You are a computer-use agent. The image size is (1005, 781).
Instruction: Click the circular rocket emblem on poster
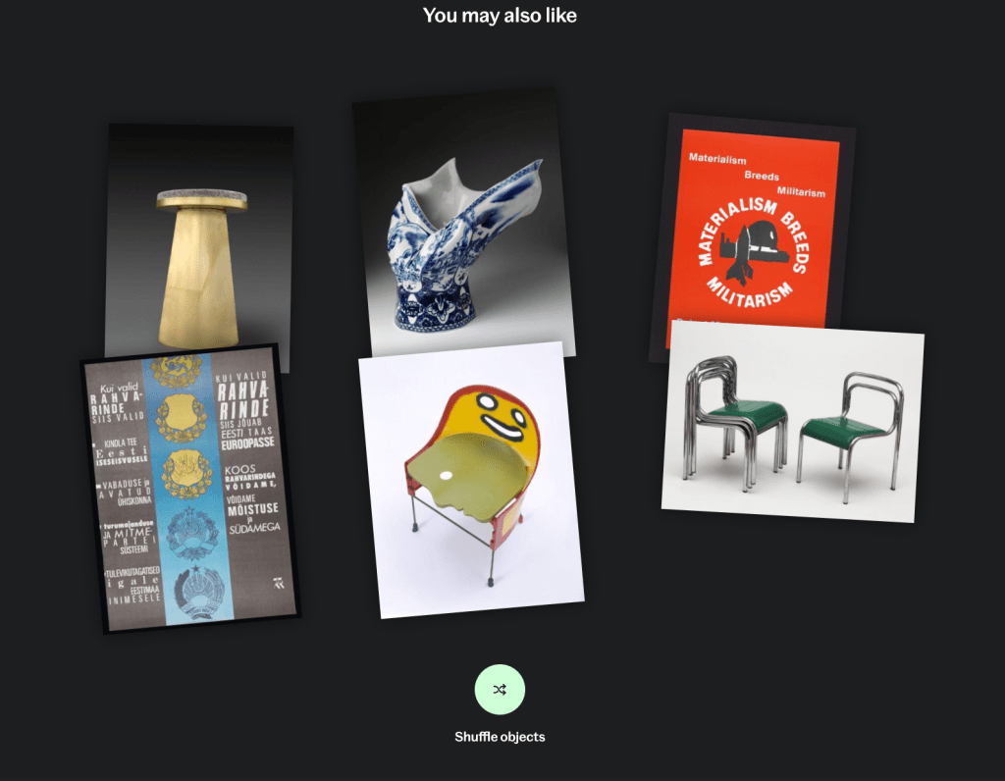(x=753, y=252)
